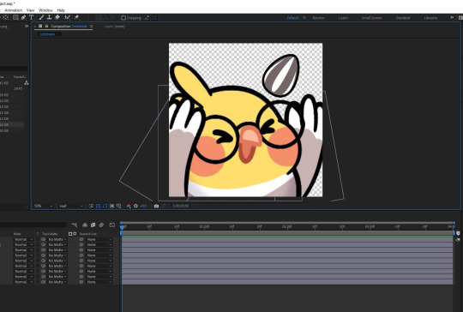Open the Window menu
The height and width of the screenshot is (312, 463).
point(45,10)
